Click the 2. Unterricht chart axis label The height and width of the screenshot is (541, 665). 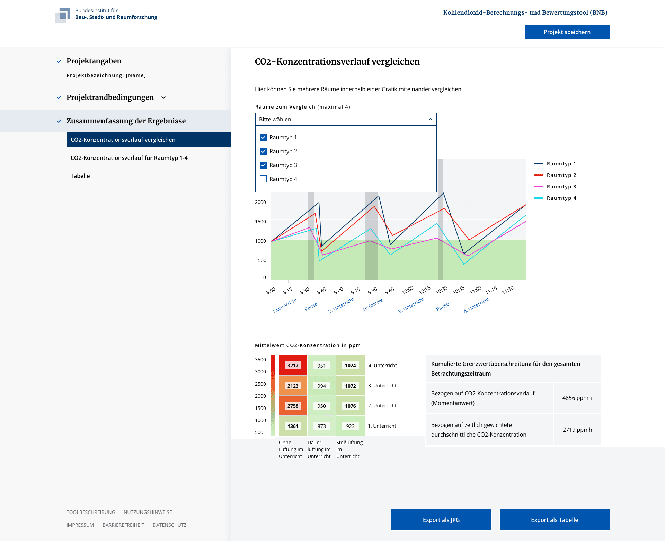click(342, 306)
